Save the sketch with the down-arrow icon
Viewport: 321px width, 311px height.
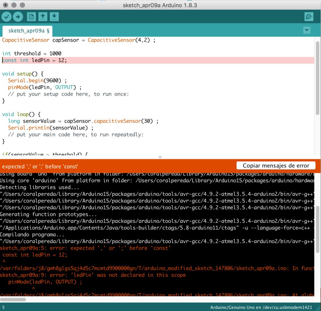[x=54, y=17]
